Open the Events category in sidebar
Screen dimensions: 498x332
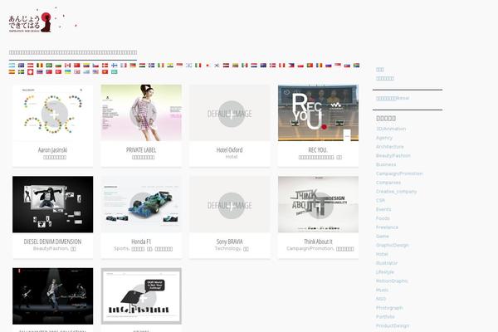coord(383,209)
